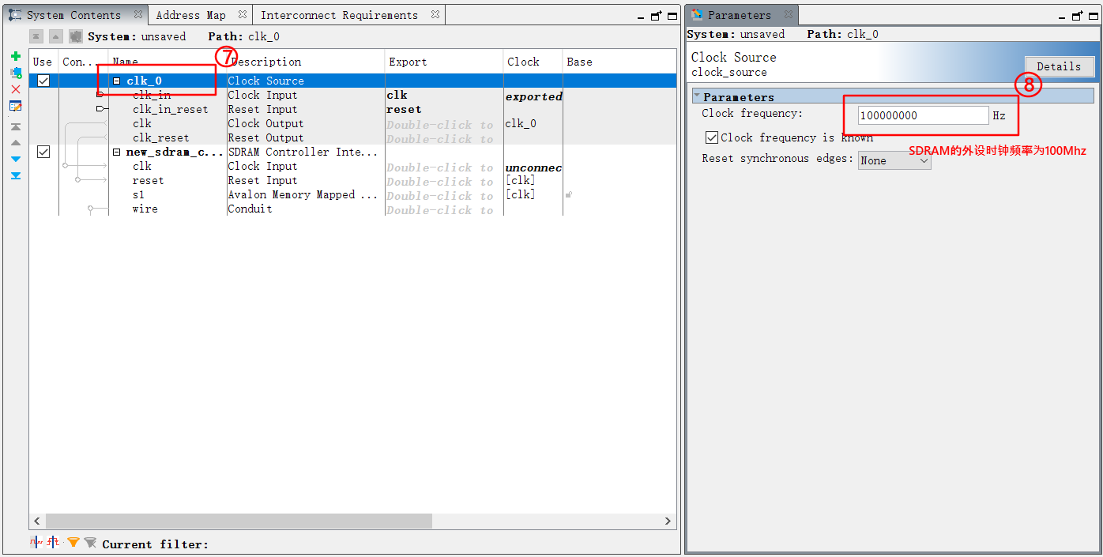Toggle the Use checkbox for new_sdram_c component
This screenshot has width=1103, height=557.
pos(43,152)
